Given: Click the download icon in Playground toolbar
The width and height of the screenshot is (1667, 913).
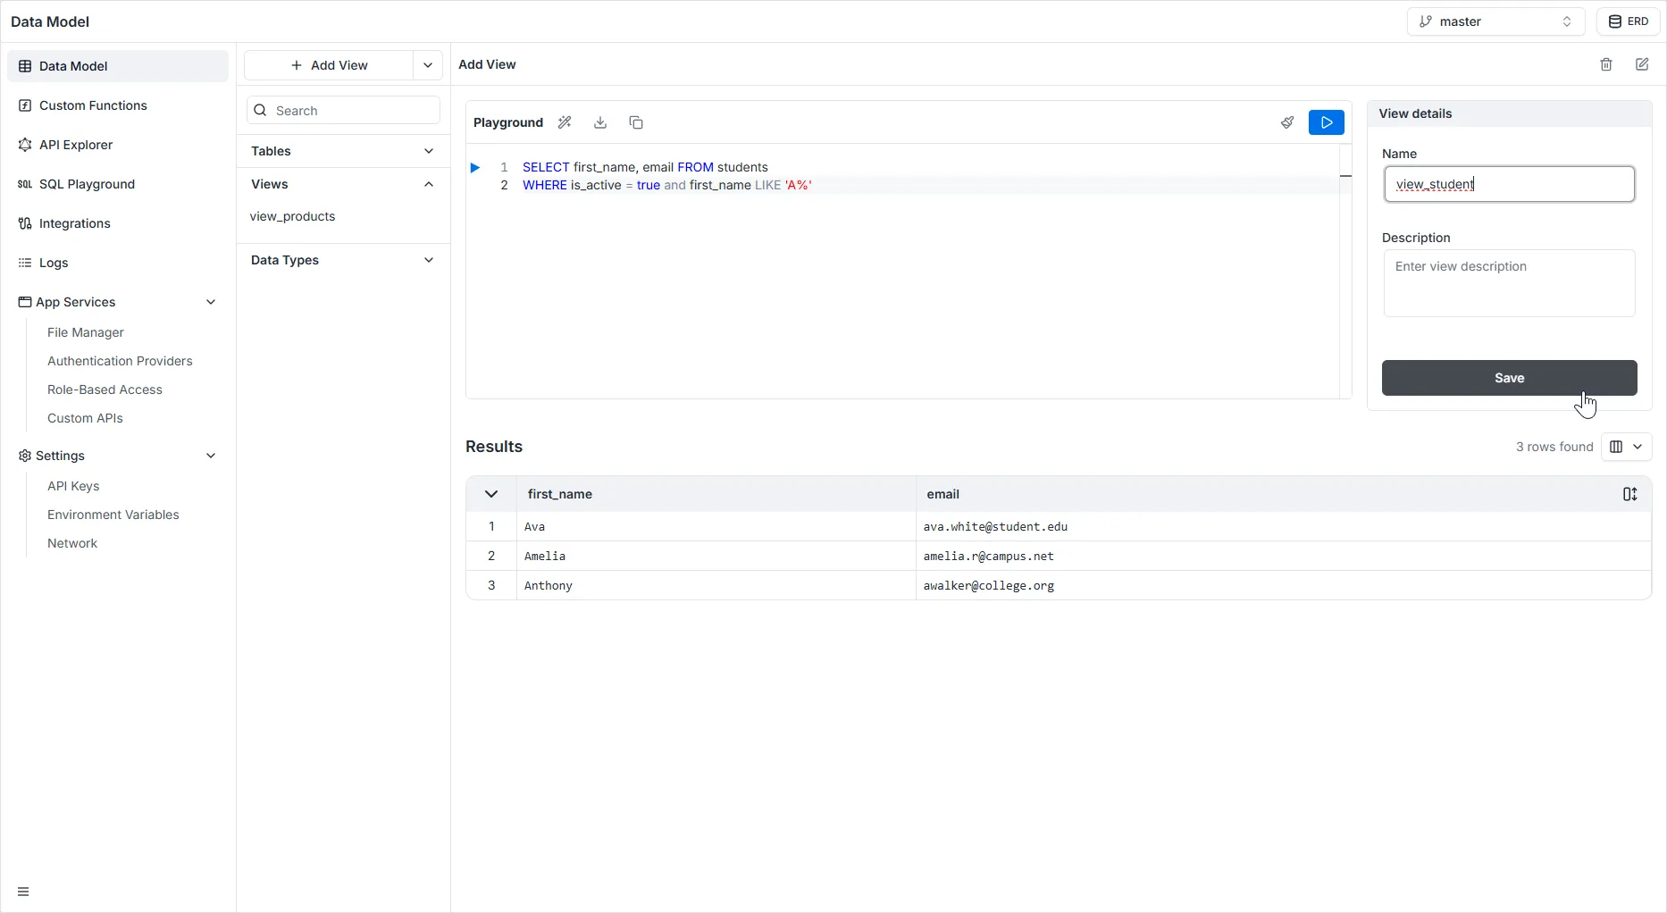Looking at the screenshot, I should pos(600,122).
